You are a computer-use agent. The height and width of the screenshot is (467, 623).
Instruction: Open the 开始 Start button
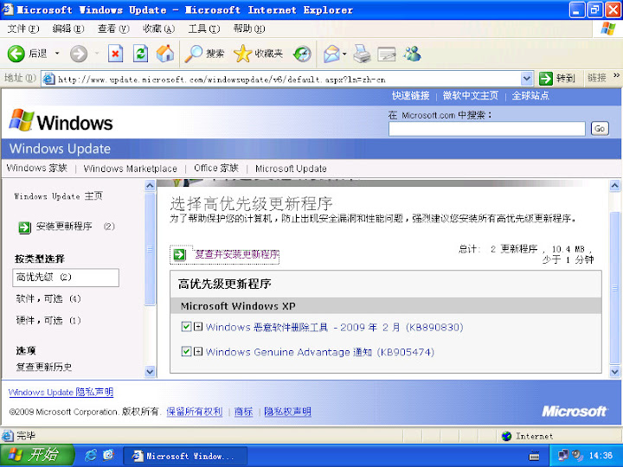tap(37, 455)
